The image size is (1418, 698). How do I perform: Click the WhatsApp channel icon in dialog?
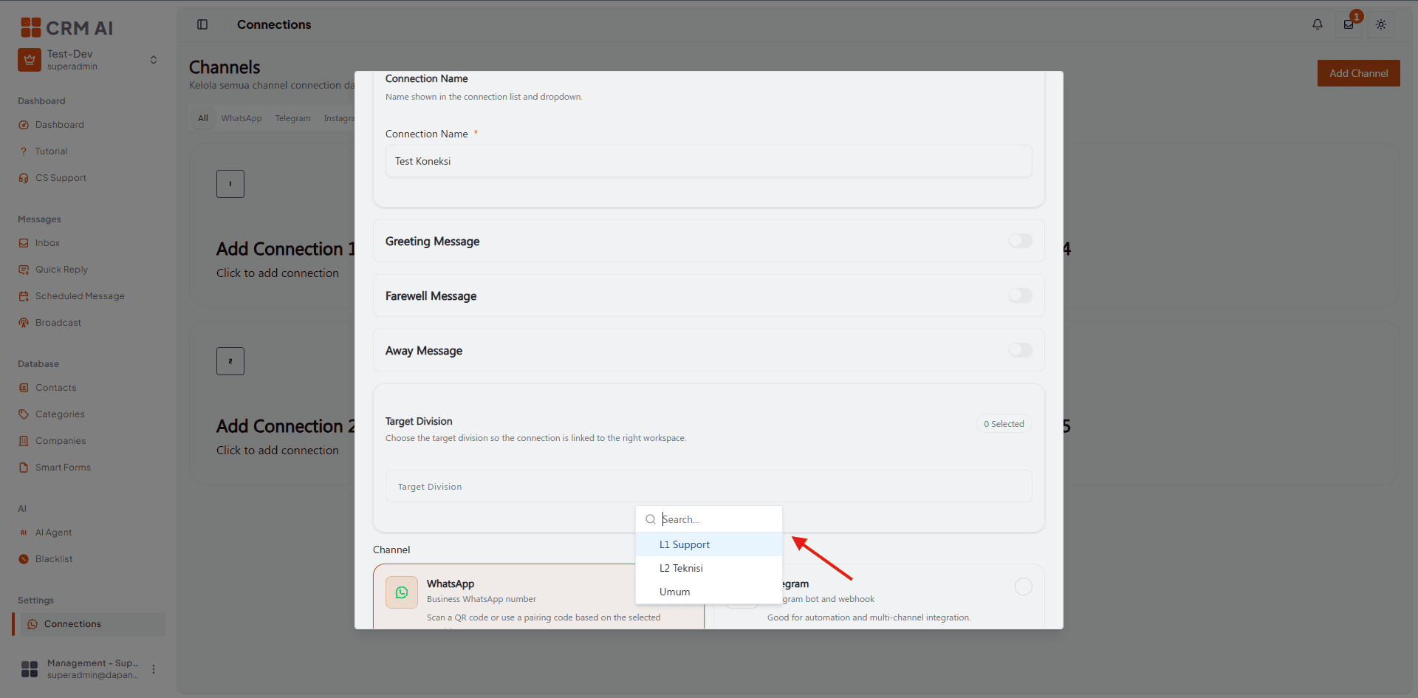tap(402, 592)
